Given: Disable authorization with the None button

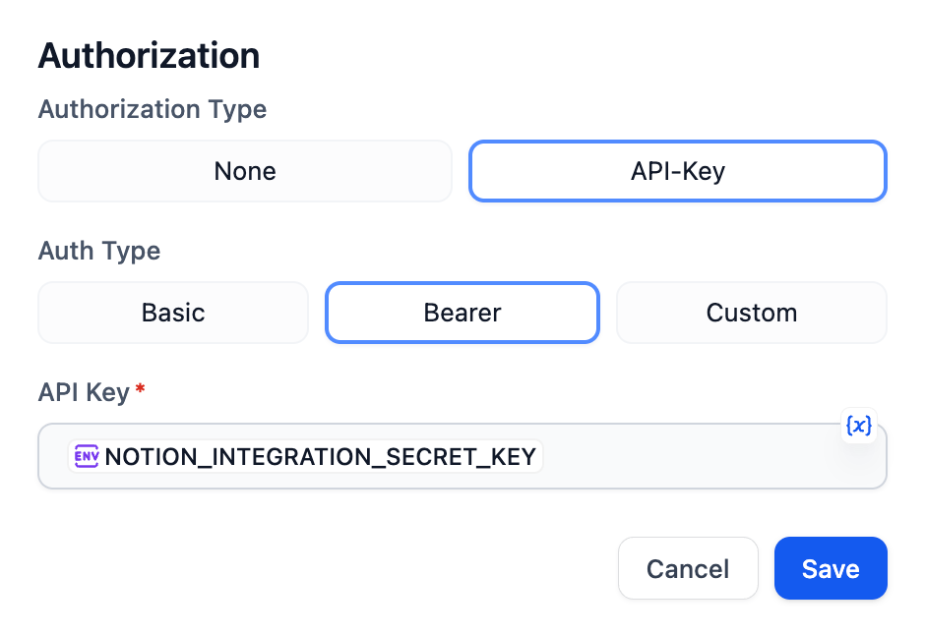Looking at the screenshot, I should click(244, 171).
